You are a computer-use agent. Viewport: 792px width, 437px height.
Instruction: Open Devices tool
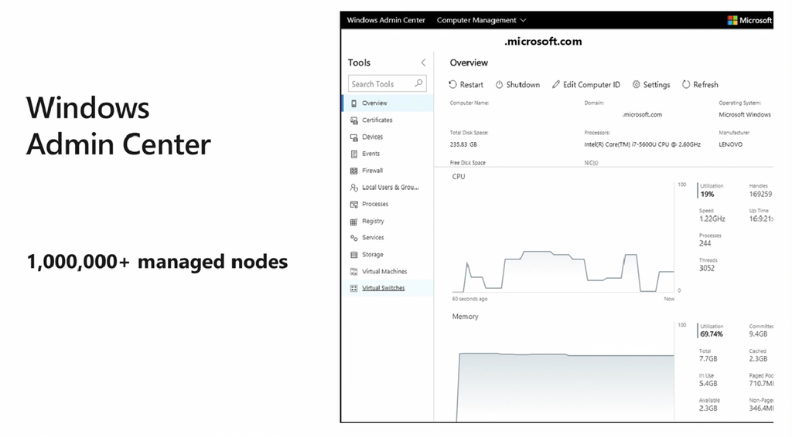point(388,137)
